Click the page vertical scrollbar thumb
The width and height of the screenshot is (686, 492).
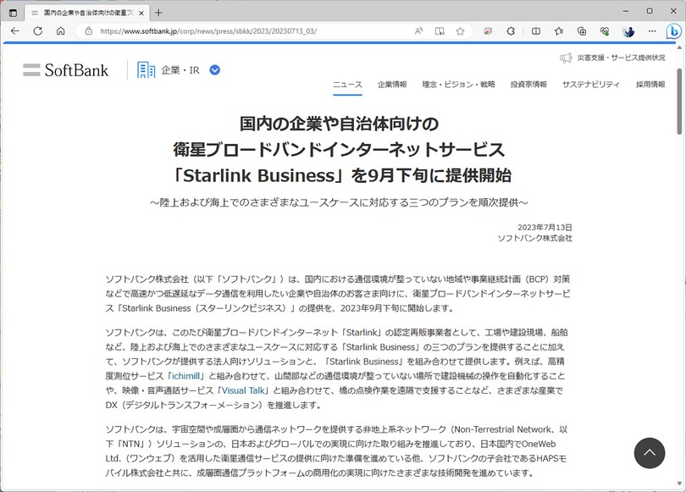[x=679, y=101]
